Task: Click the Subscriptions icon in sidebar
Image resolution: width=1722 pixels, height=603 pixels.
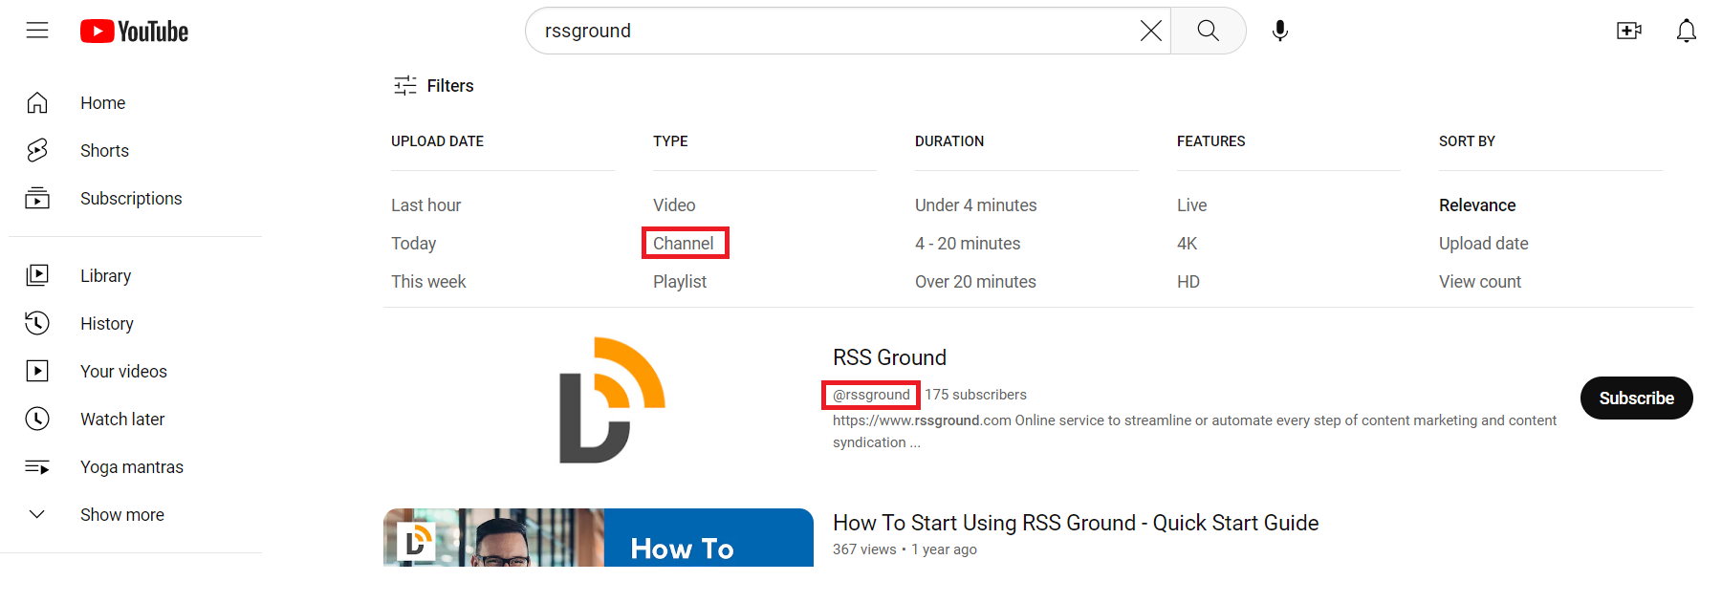Action: pyautogui.click(x=37, y=198)
